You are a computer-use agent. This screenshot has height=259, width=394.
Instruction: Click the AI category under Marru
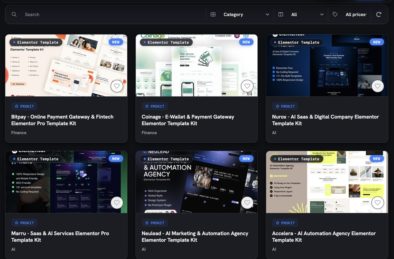coord(13,249)
